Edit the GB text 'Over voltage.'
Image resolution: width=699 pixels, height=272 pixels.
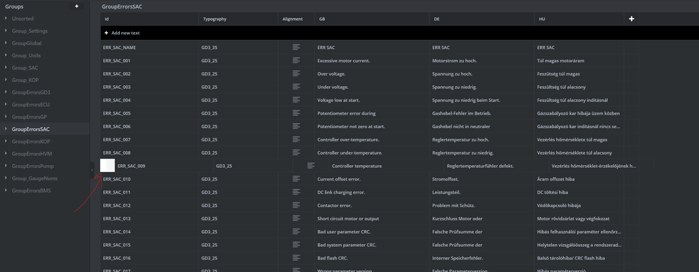point(330,73)
